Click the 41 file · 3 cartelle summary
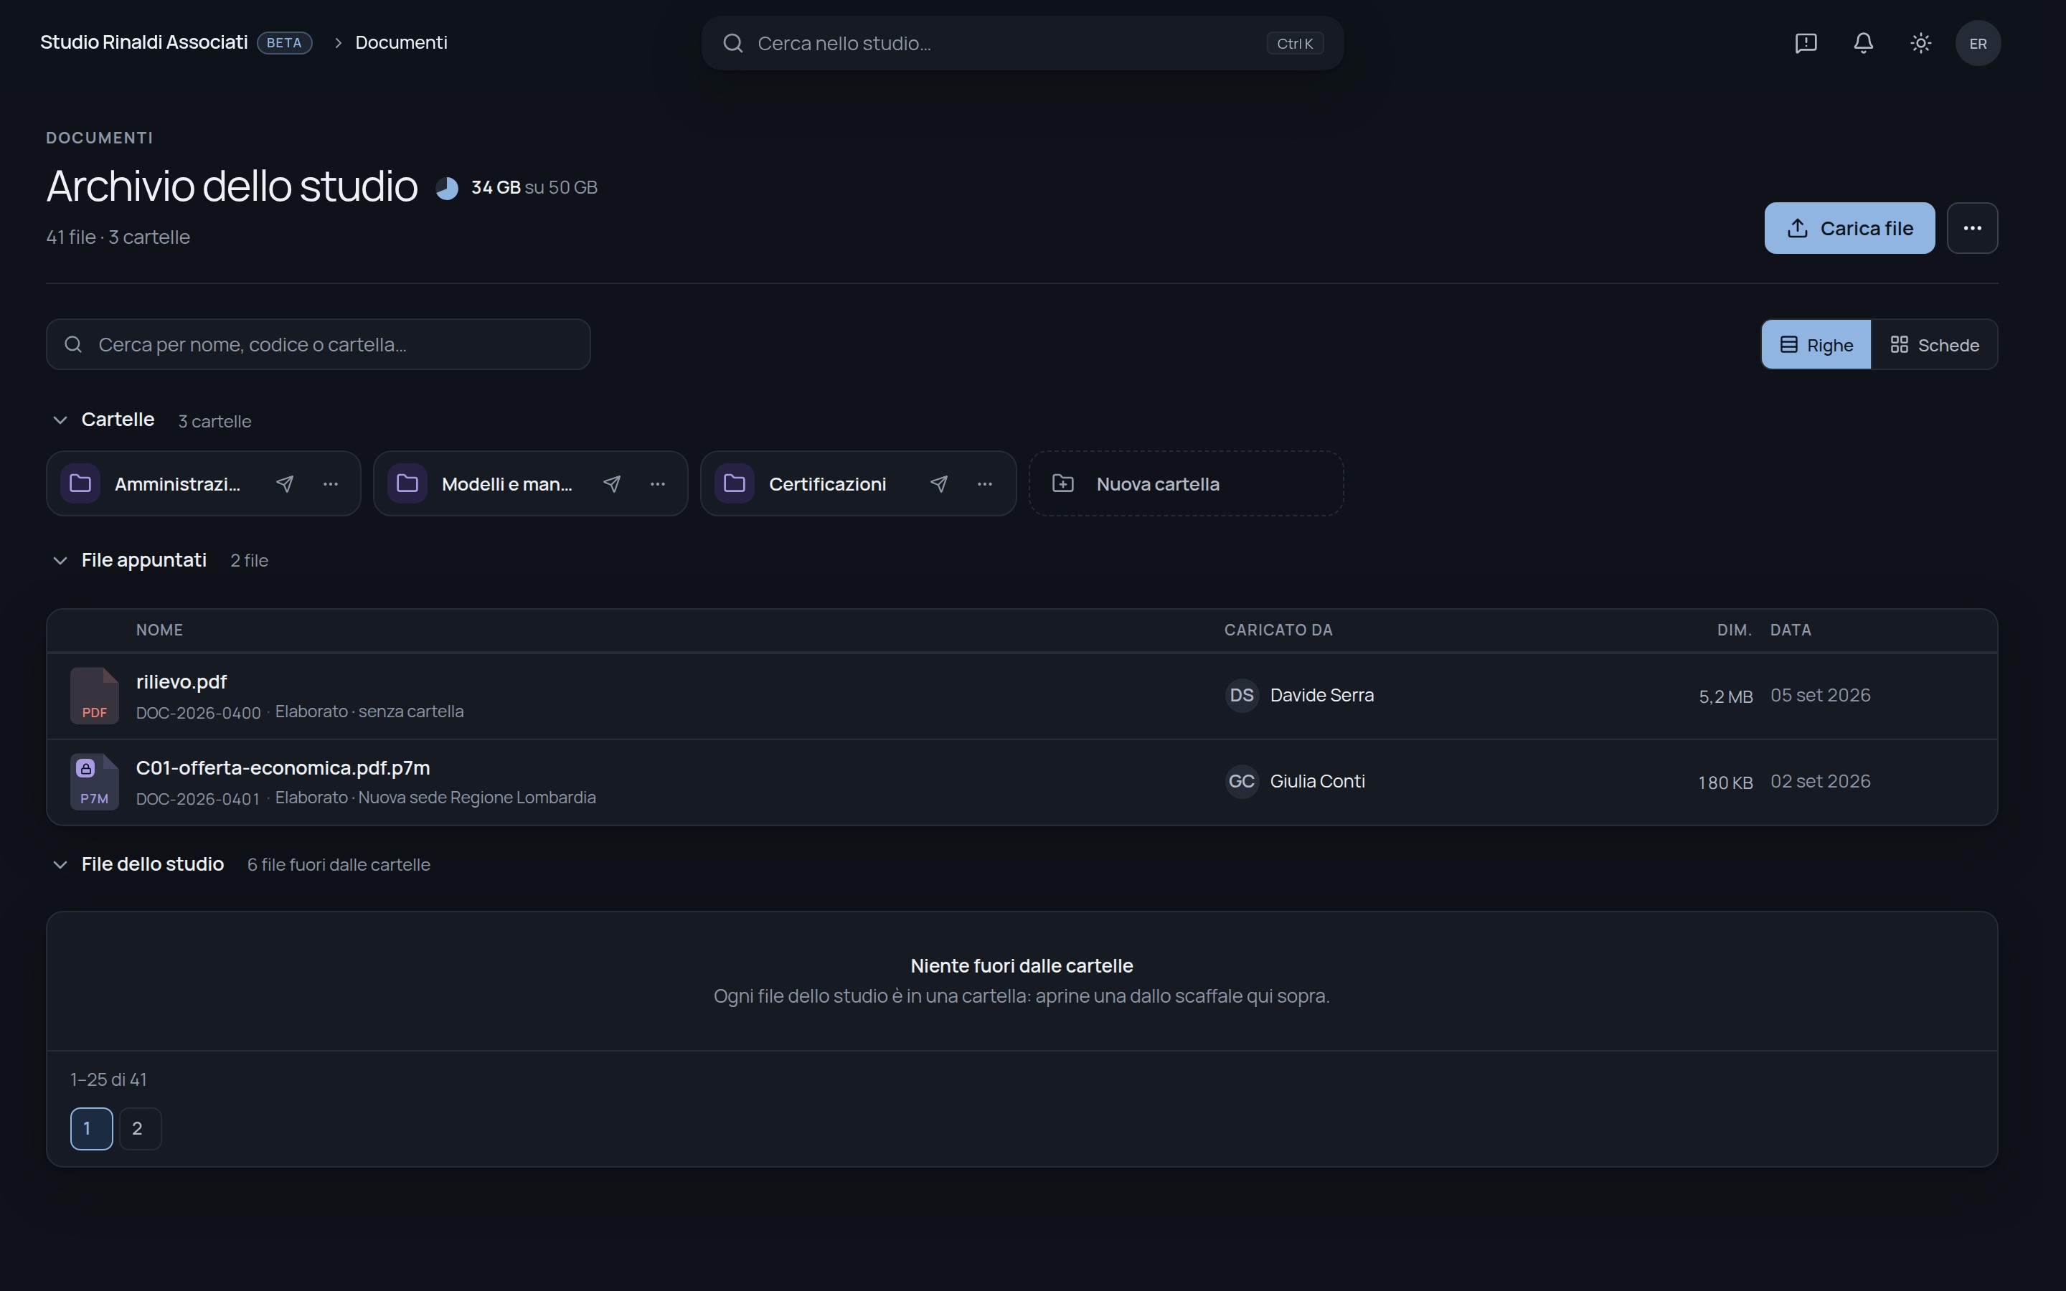 coord(118,237)
